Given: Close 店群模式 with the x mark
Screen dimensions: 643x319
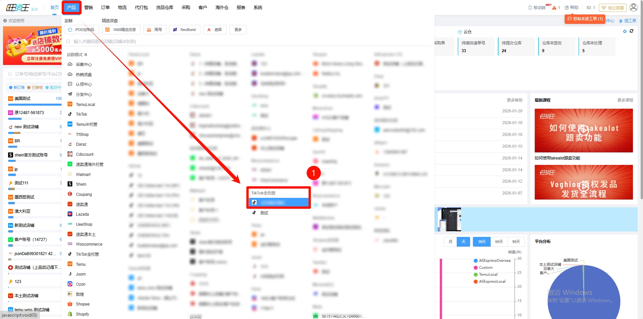Looking at the screenshot, I should [x=86, y=55].
